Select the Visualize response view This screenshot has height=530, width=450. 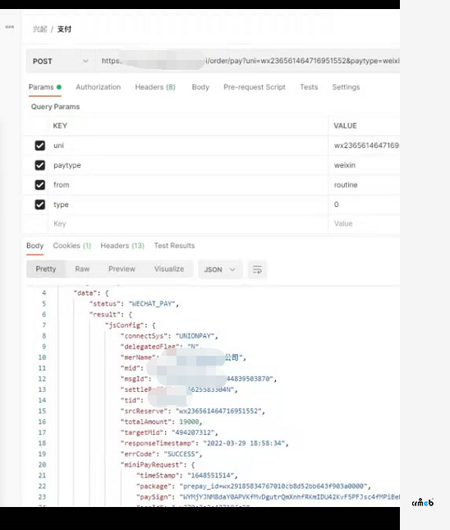[169, 269]
